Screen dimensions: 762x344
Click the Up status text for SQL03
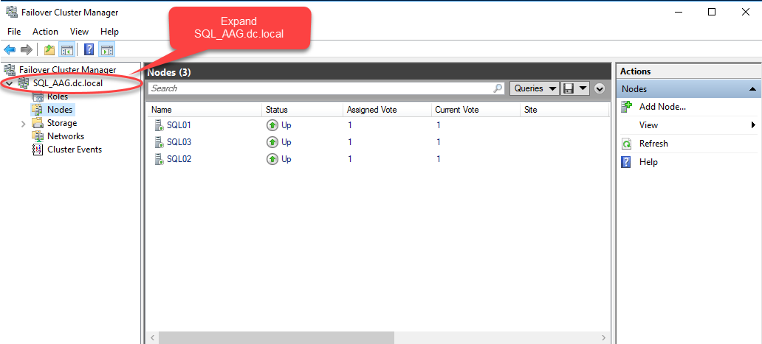(x=286, y=142)
